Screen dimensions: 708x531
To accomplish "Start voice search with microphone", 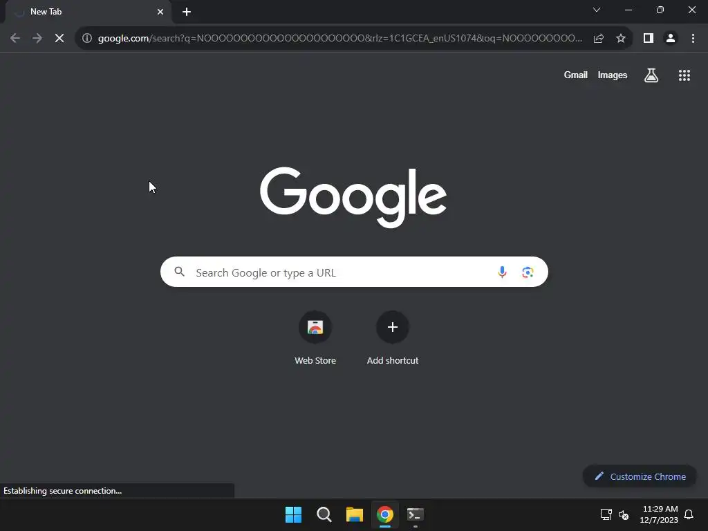I will [502, 272].
